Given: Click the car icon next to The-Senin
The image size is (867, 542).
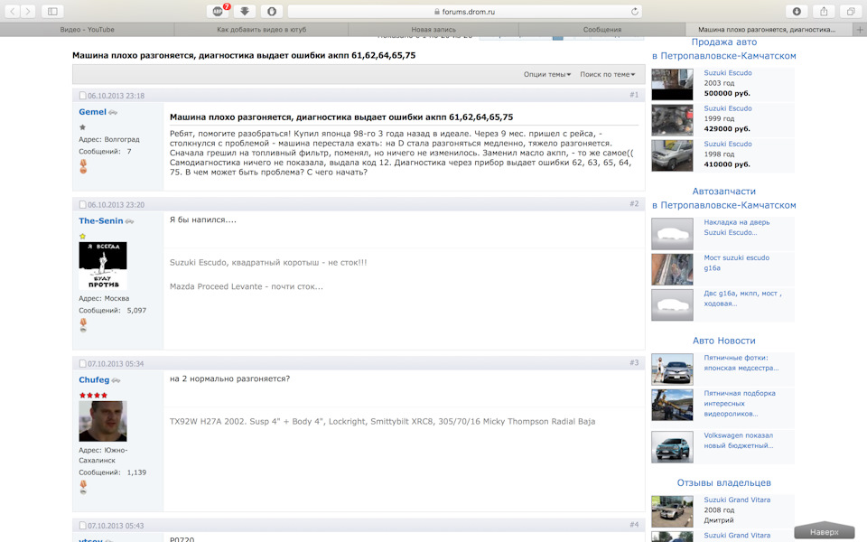Looking at the screenshot, I should click(x=129, y=221).
